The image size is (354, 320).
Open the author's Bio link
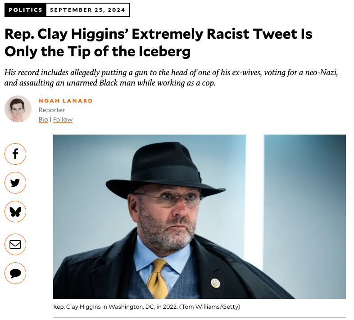[x=43, y=119]
